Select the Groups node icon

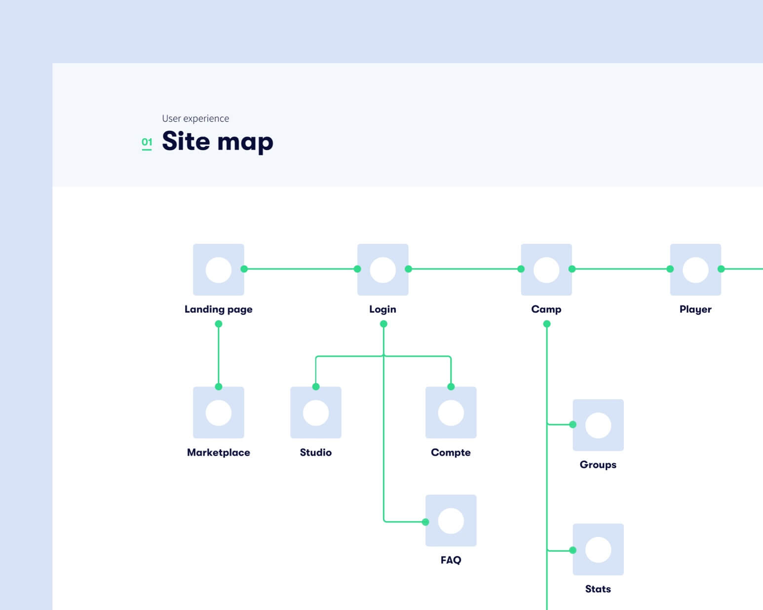click(598, 425)
